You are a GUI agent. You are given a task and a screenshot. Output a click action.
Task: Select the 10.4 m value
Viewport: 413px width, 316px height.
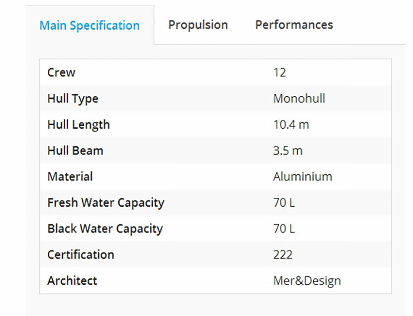tap(291, 125)
